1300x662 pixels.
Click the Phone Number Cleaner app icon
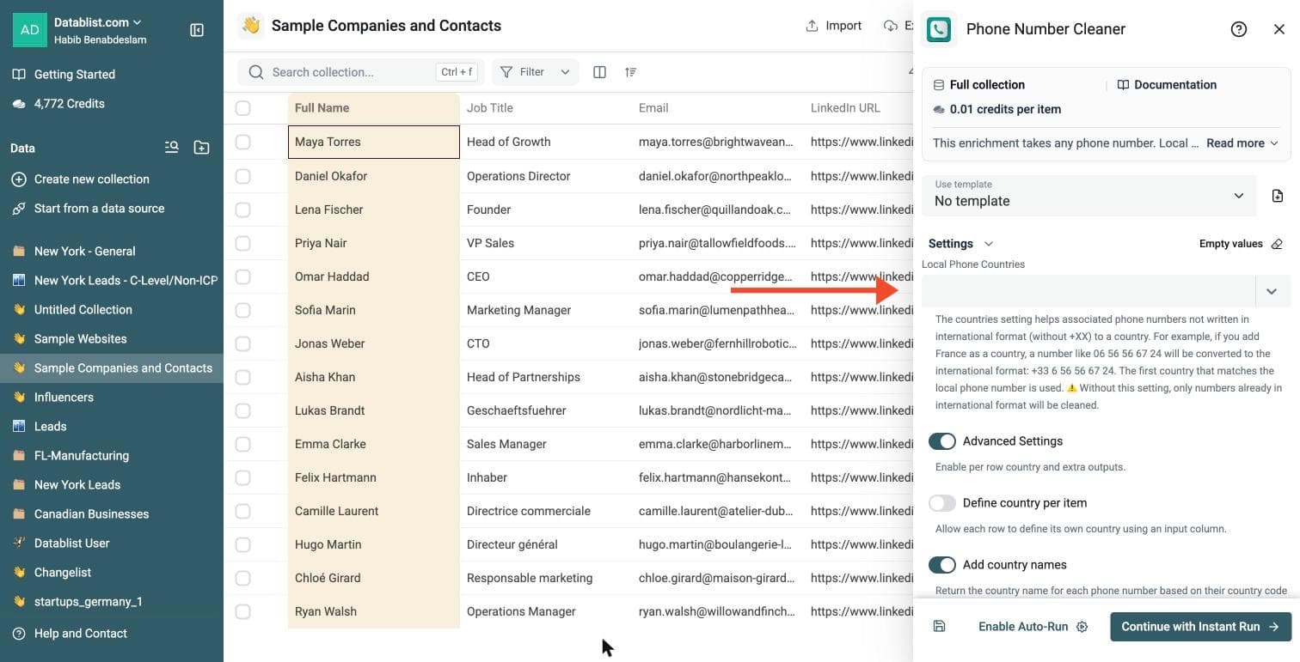tap(939, 29)
